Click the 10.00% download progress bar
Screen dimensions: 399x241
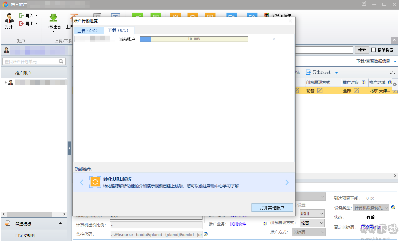tap(194, 39)
